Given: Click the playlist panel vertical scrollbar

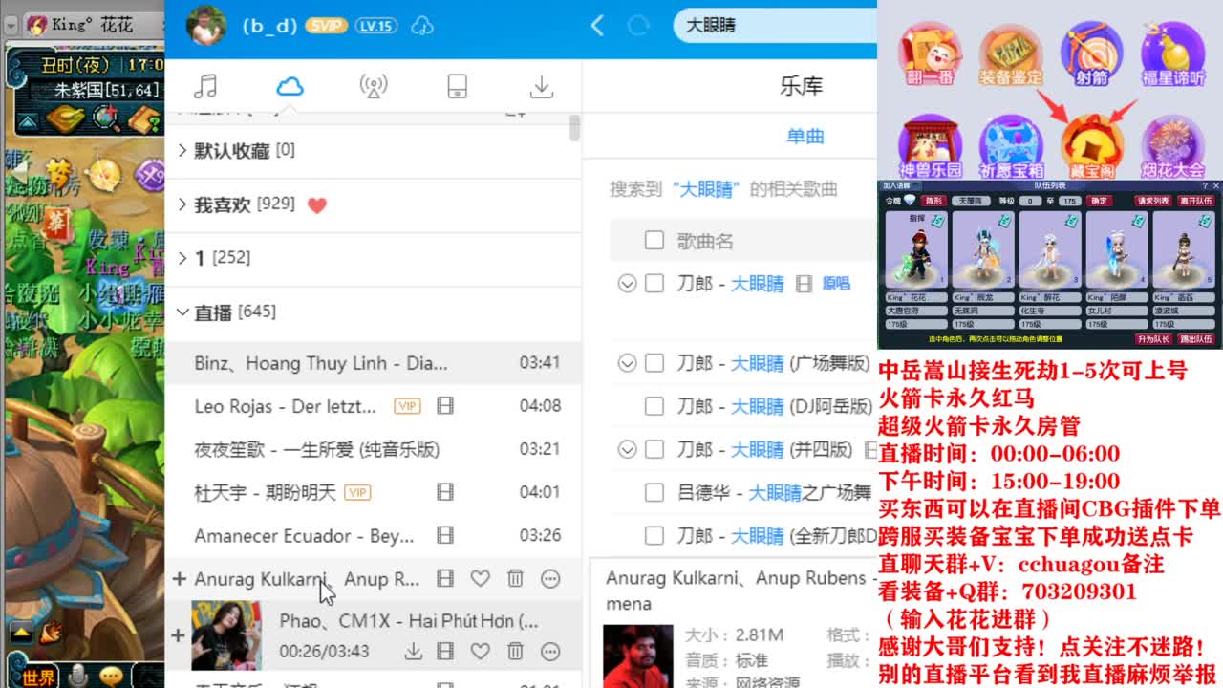Looking at the screenshot, I should point(574,128).
